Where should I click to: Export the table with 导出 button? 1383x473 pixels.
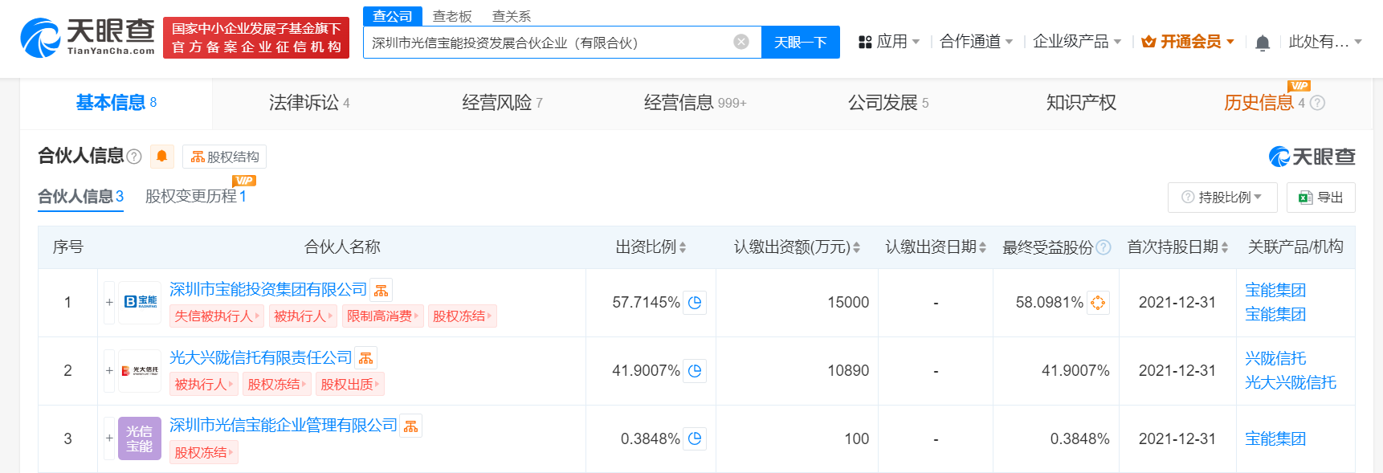tap(1321, 198)
